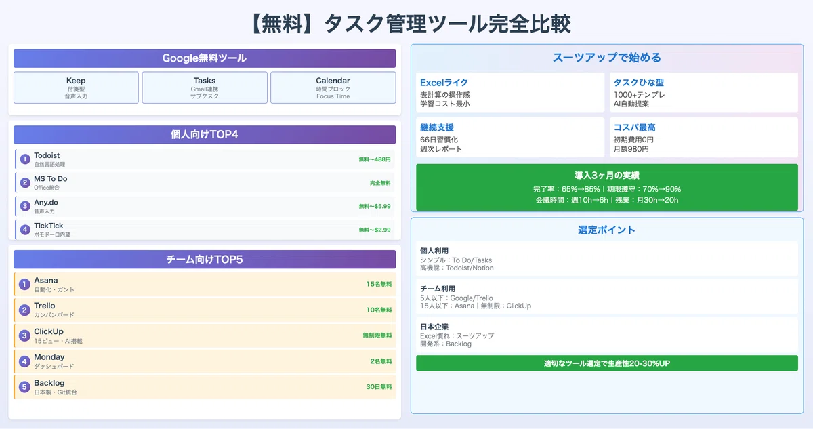Click the Google無料ツール section header

pyautogui.click(x=205, y=58)
